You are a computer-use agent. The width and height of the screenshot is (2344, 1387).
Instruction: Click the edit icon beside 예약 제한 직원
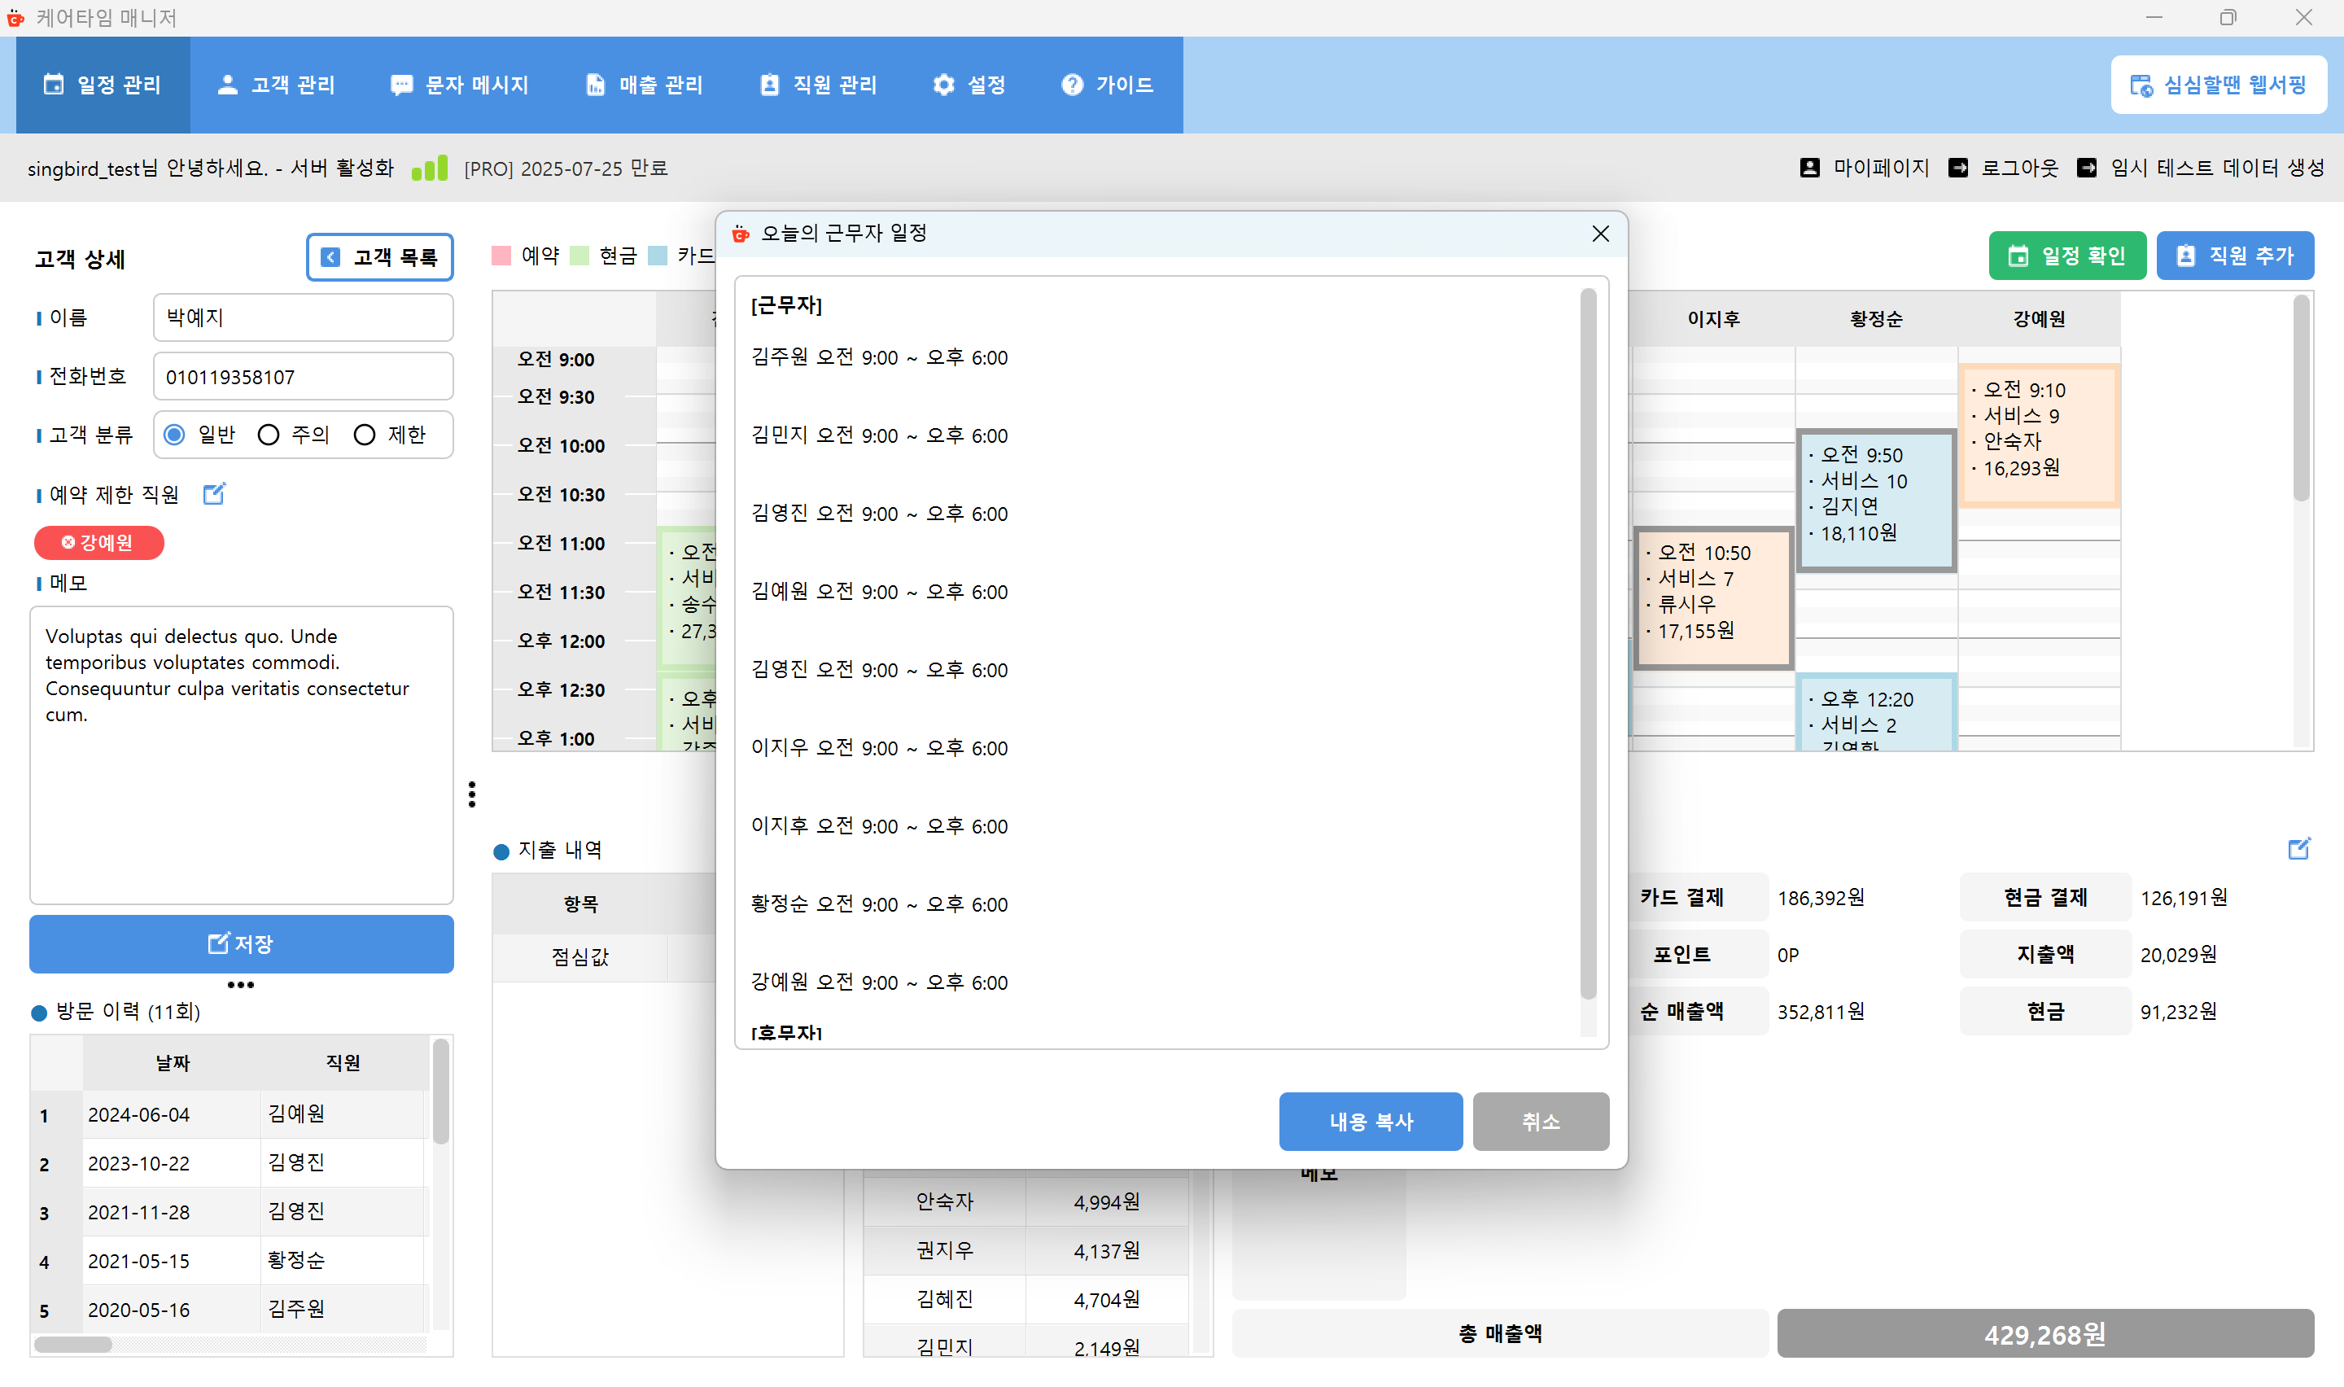(x=214, y=493)
